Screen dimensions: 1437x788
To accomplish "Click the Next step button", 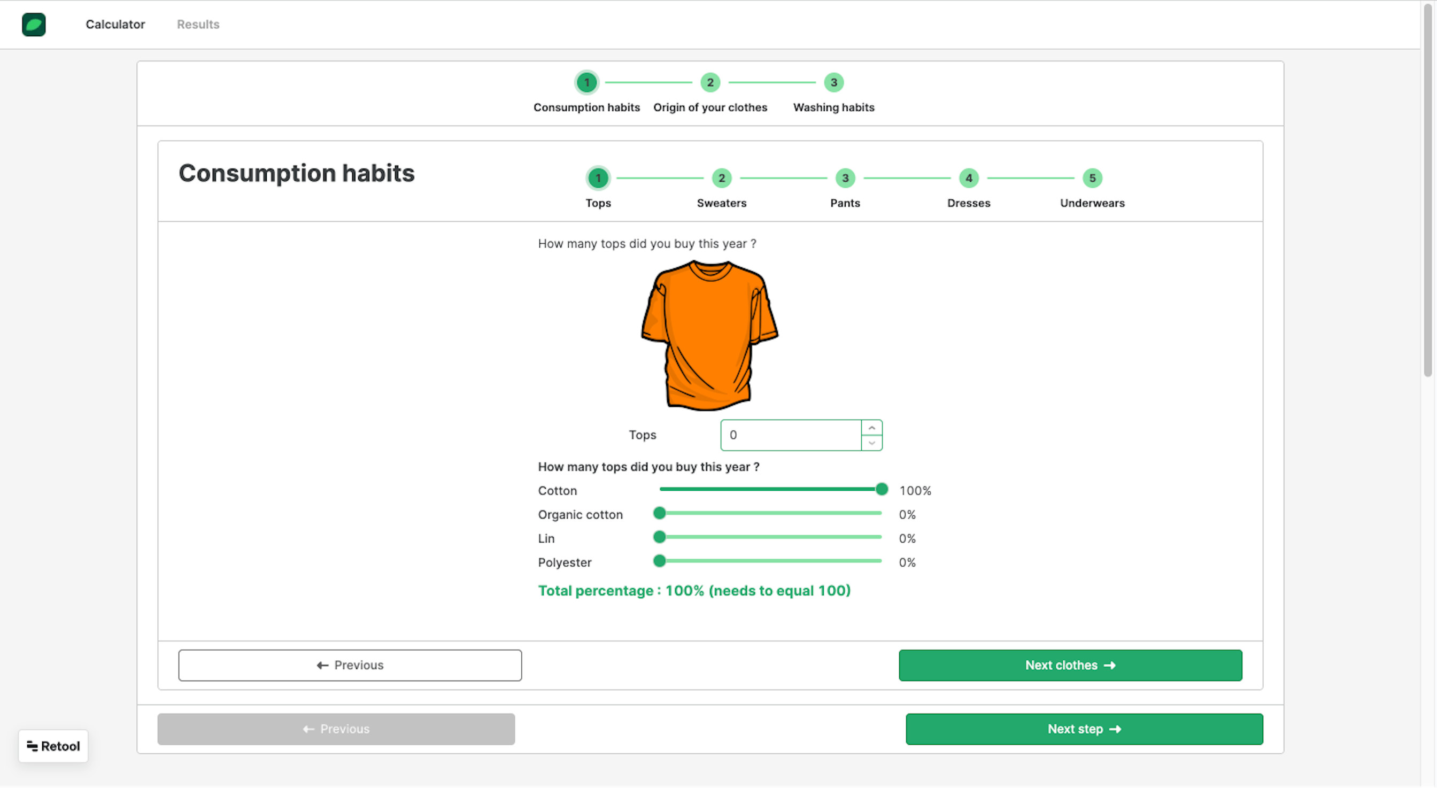I will pyautogui.click(x=1084, y=729).
